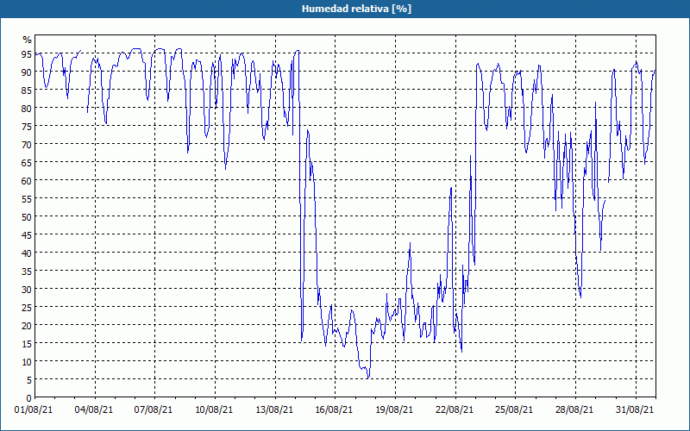Click the 60 value on the Y axis
Screen dimensions: 690x431
coord(27,181)
